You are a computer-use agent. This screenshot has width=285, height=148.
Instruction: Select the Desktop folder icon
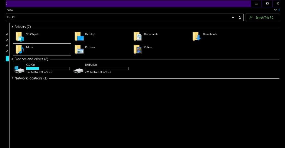[79, 36]
